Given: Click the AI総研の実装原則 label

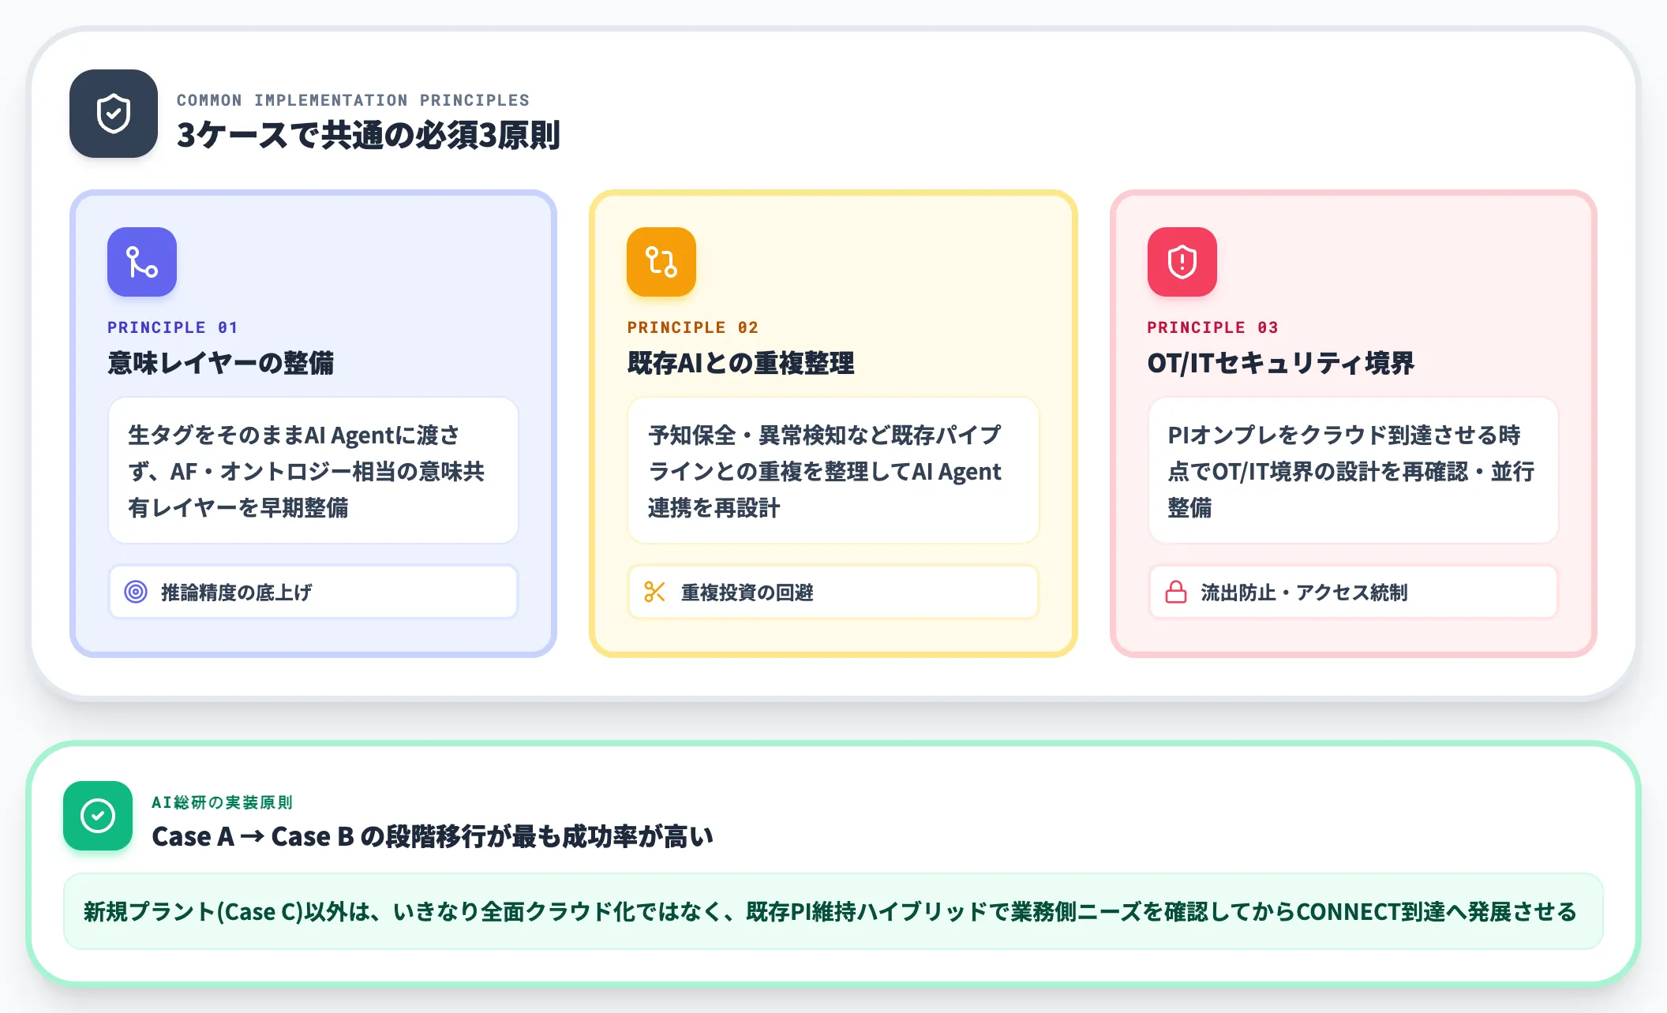Looking at the screenshot, I should [x=222, y=802].
